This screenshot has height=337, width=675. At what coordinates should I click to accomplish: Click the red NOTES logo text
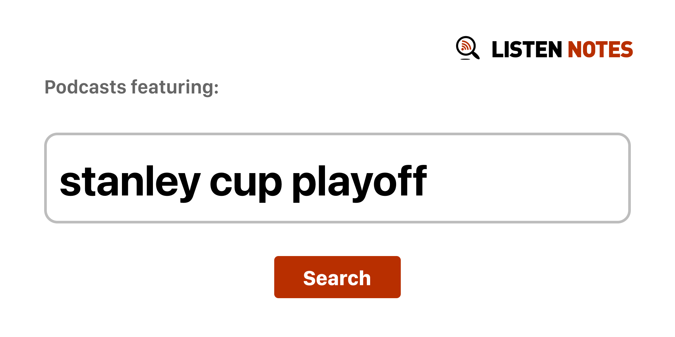click(600, 50)
